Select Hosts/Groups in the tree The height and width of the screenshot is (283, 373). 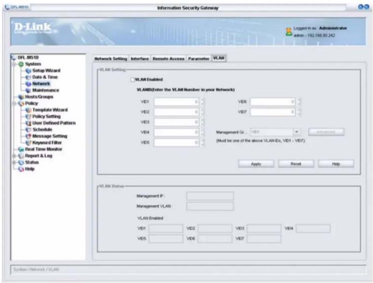39,97
